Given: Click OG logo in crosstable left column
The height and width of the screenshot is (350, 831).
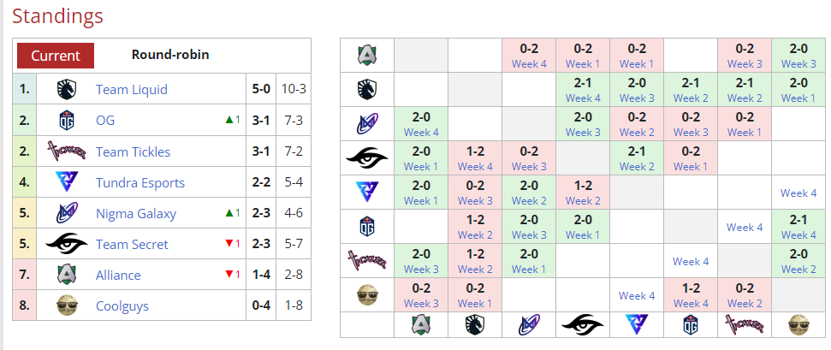Looking at the screenshot, I should (367, 227).
